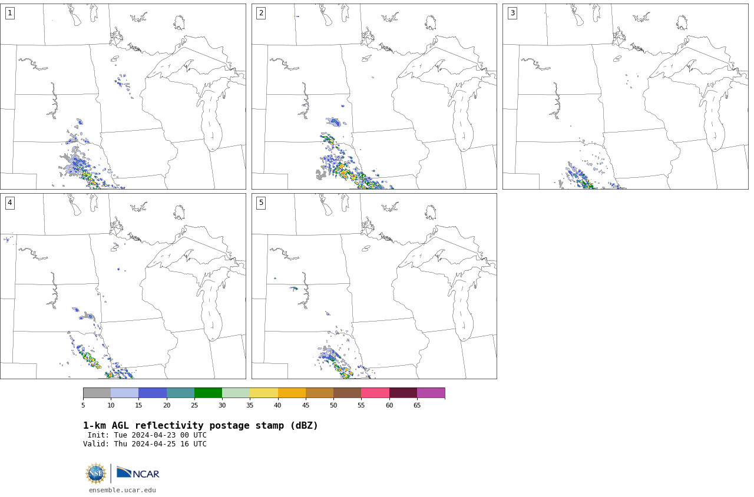The width and height of the screenshot is (754, 497).
Task: Open ensemble member 1 reflectivity map
Action: (x=123, y=97)
